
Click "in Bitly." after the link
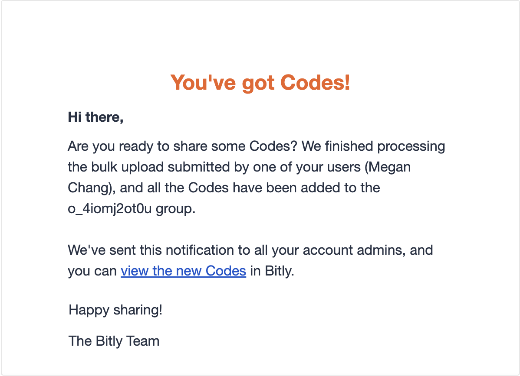[272, 271]
